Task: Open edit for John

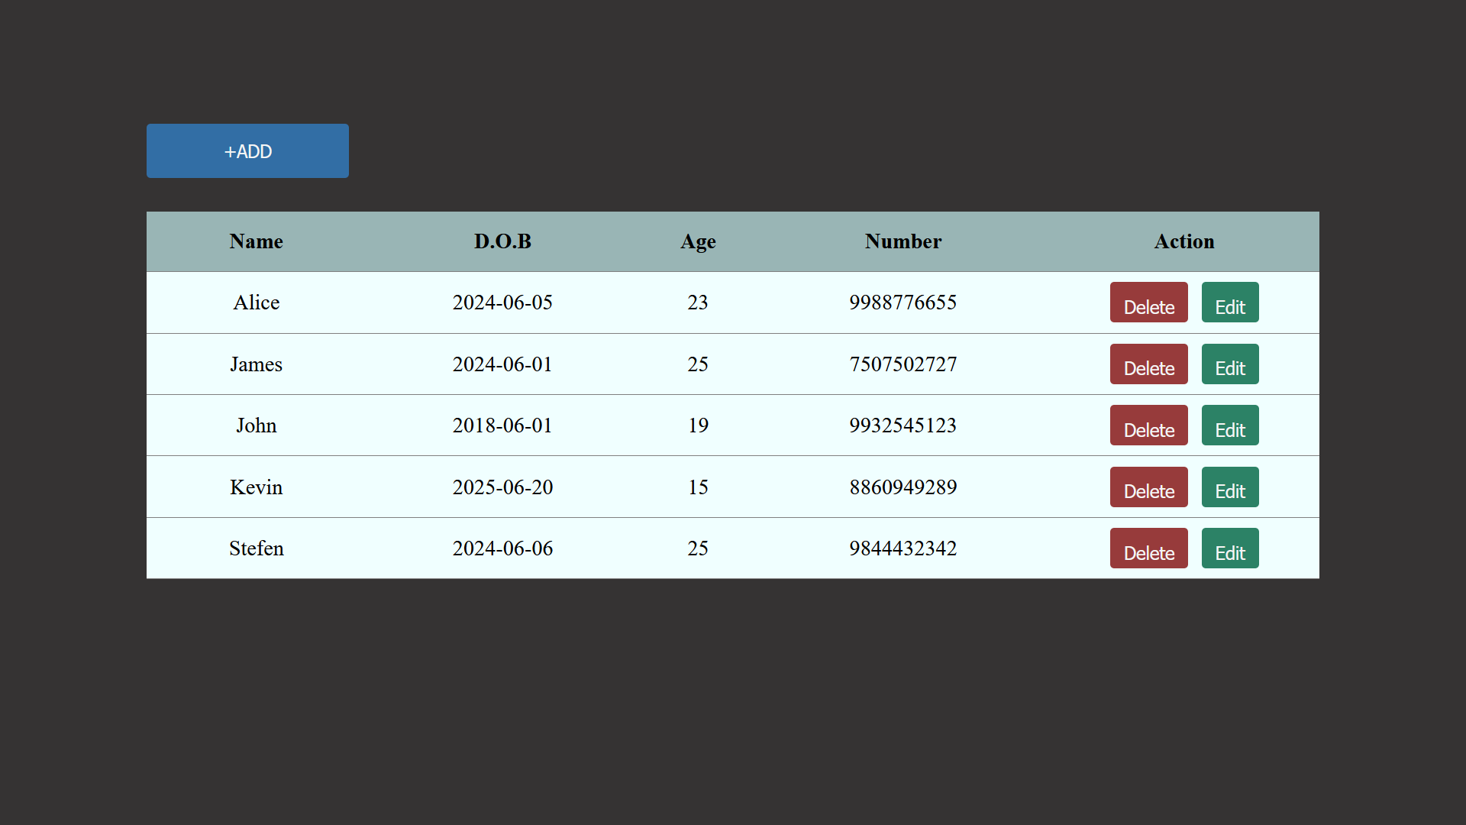Action: [x=1229, y=425]
